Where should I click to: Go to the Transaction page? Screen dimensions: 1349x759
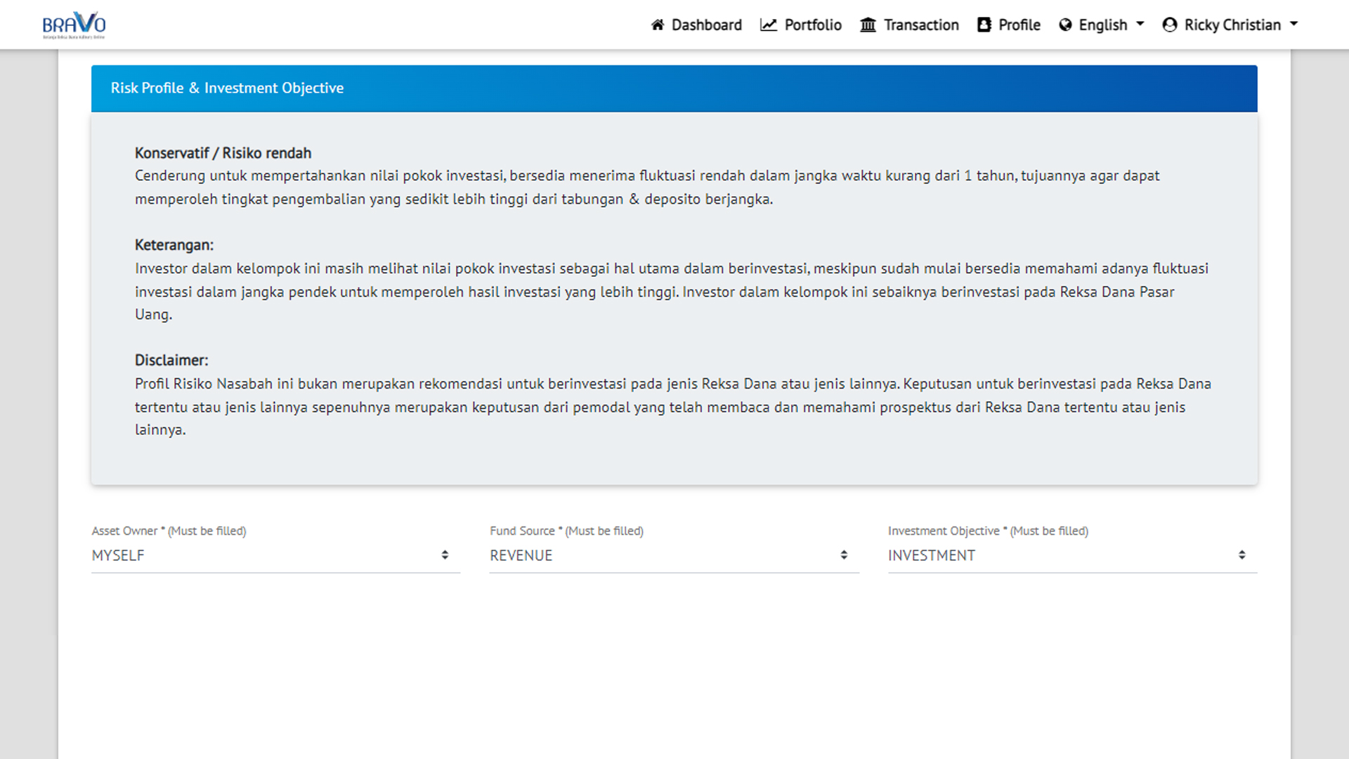921,25
